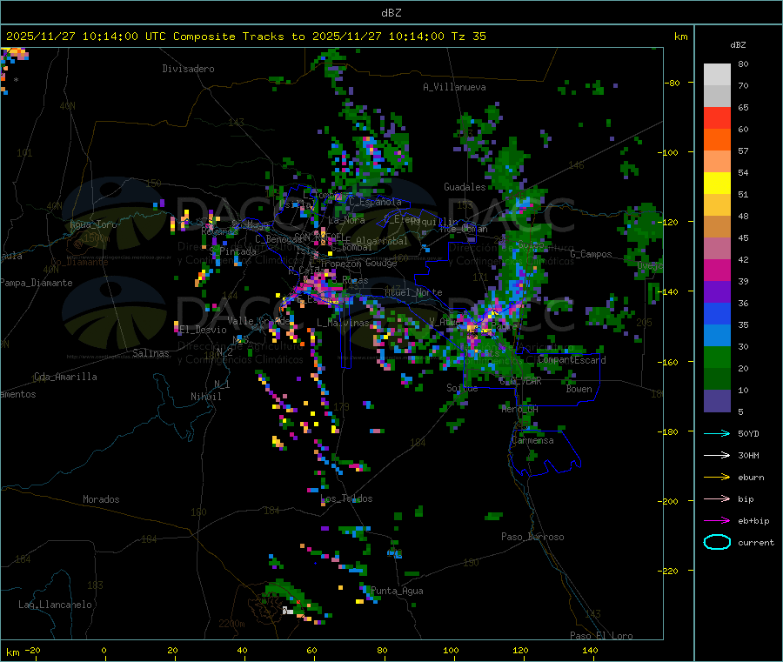Click the Atuel_Norte map label
Image resolution: width=783 pixels, height=662 pixels.
(413, 292)
